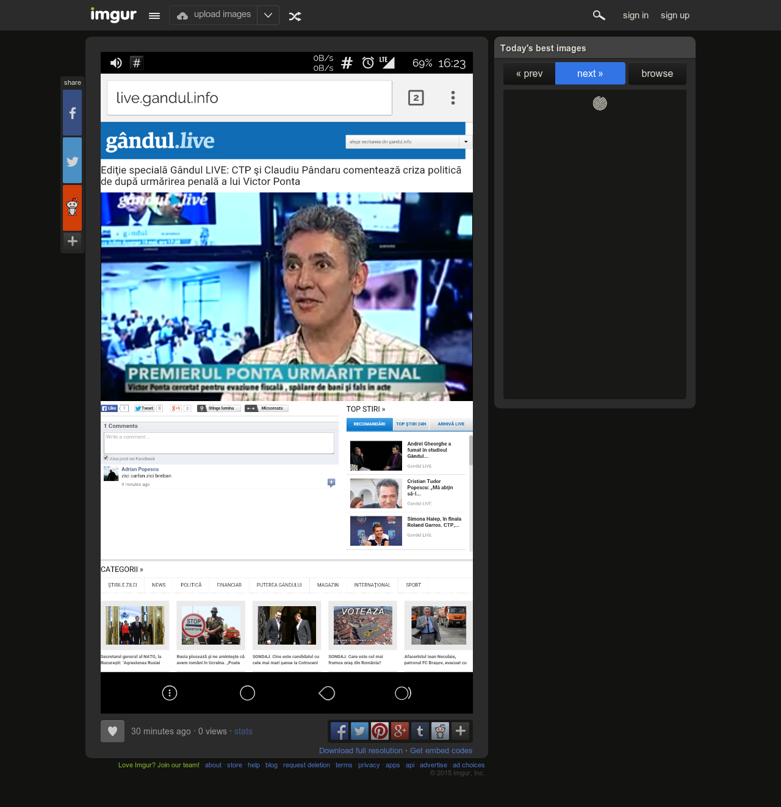Click the sign up link
Image resolution: width=781 pixels, height=807 pixels.
coord(675,15)
